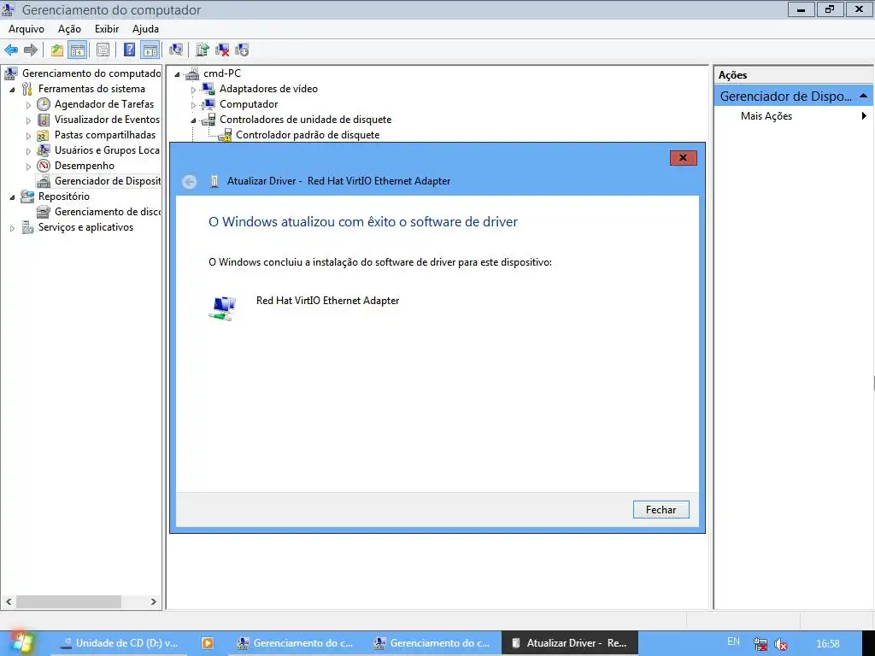Collapse the cmd-PC device tree
875x656 pixels.
pyautogui.click(x=178, y=74)
